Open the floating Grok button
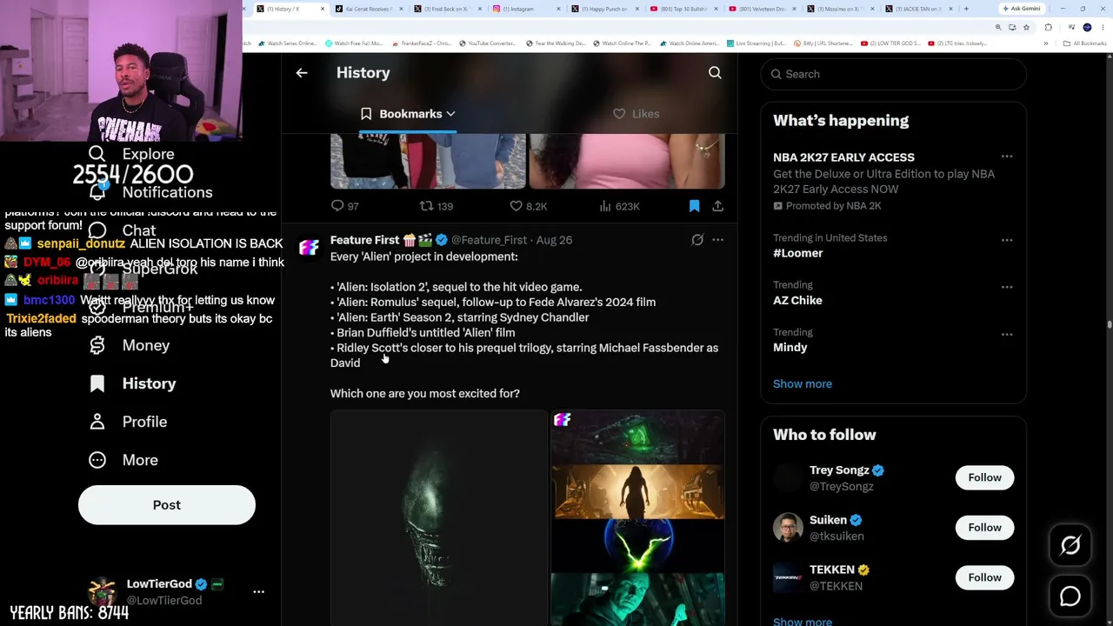 pyautogui.click(x=1070, y=545)
